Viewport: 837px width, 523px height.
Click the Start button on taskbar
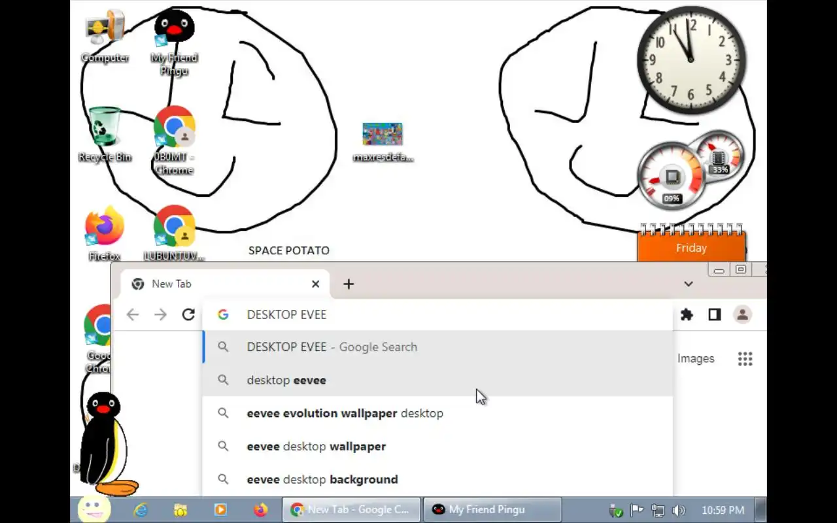(x=94, y=509)
